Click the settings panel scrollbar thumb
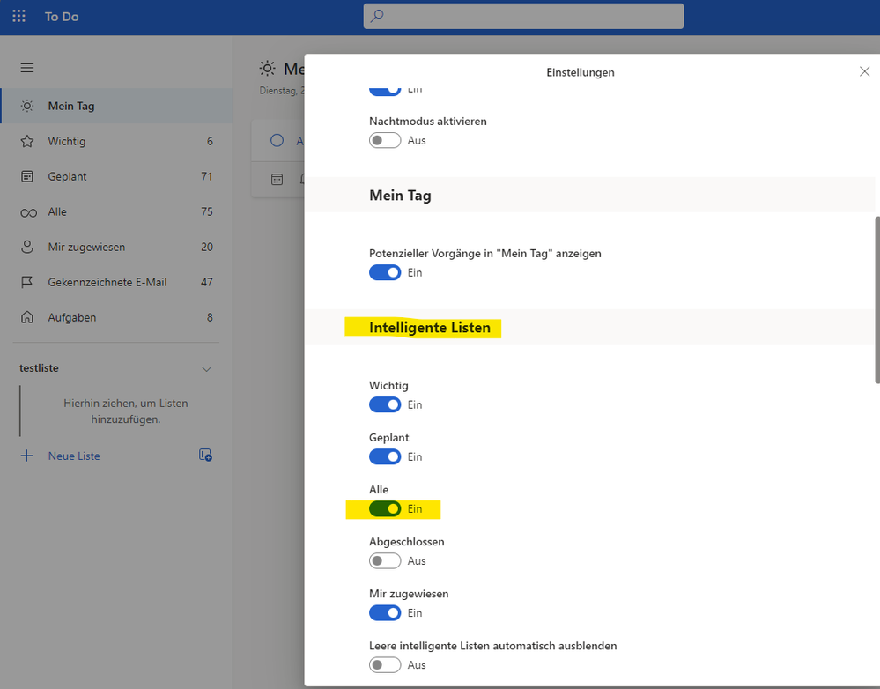Screen dimensions: 880x689 click(x=876, y=300)
